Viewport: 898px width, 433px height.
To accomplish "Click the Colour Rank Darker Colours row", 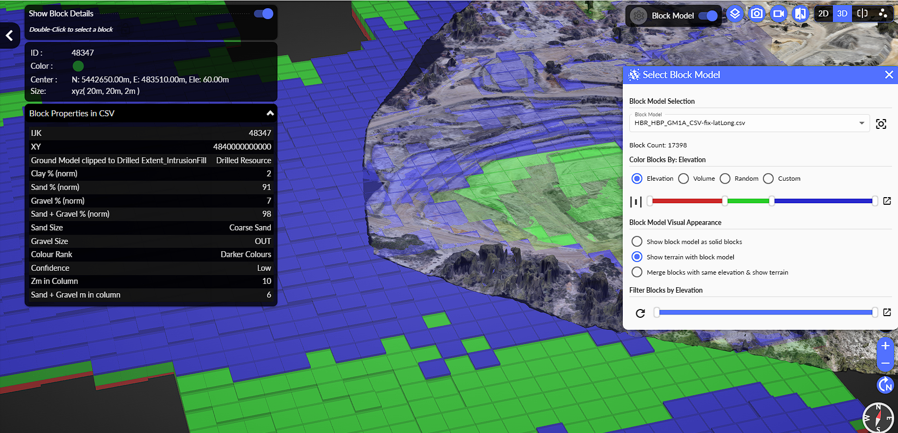I will (x=151, y=254).
